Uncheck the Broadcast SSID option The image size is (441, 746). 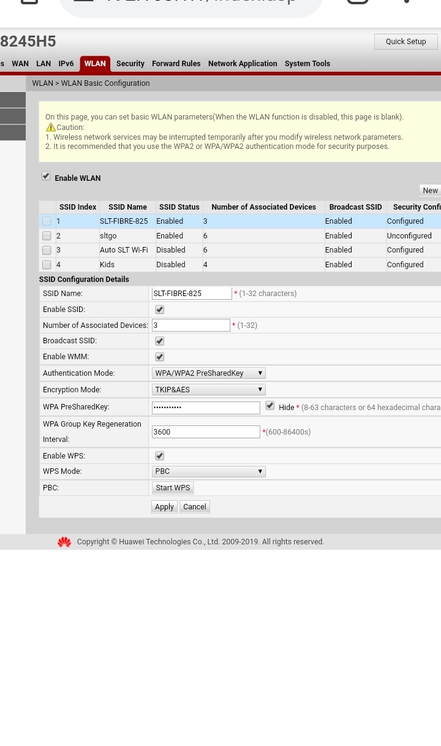(159, 341)
